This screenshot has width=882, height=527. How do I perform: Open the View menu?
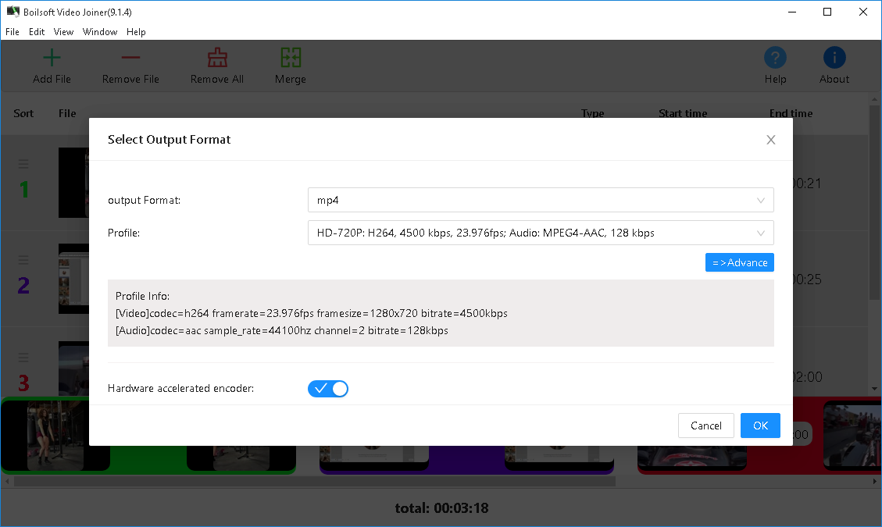(63, 32)
